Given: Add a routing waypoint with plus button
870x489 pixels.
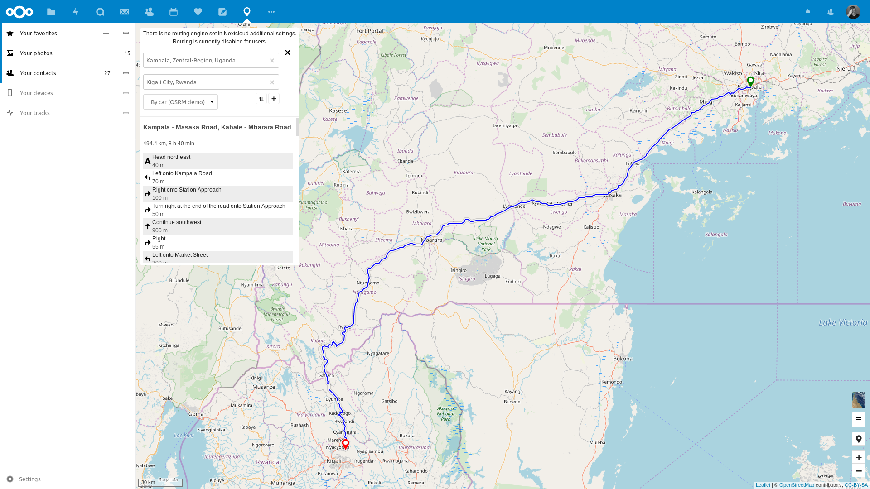Looking at the screenshot, I should tap(274, 99).
